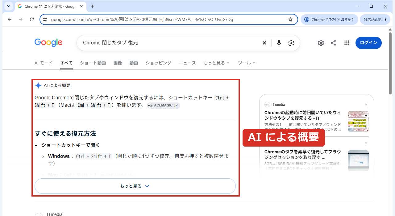The image size is (395, 216).
Task: Expand AI overview with もっと見る button
Action: click(135, 186)
